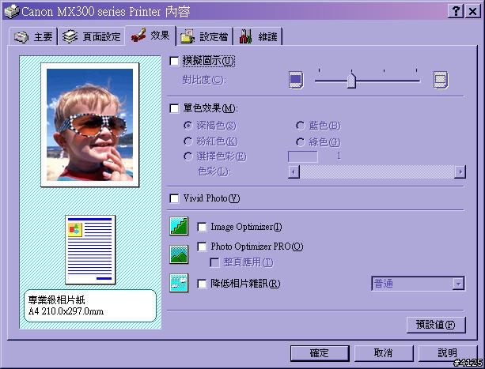Click the folder icon on 設定檔 tab
The width and height of the screenshot is (485, 369).
point(188,37)
